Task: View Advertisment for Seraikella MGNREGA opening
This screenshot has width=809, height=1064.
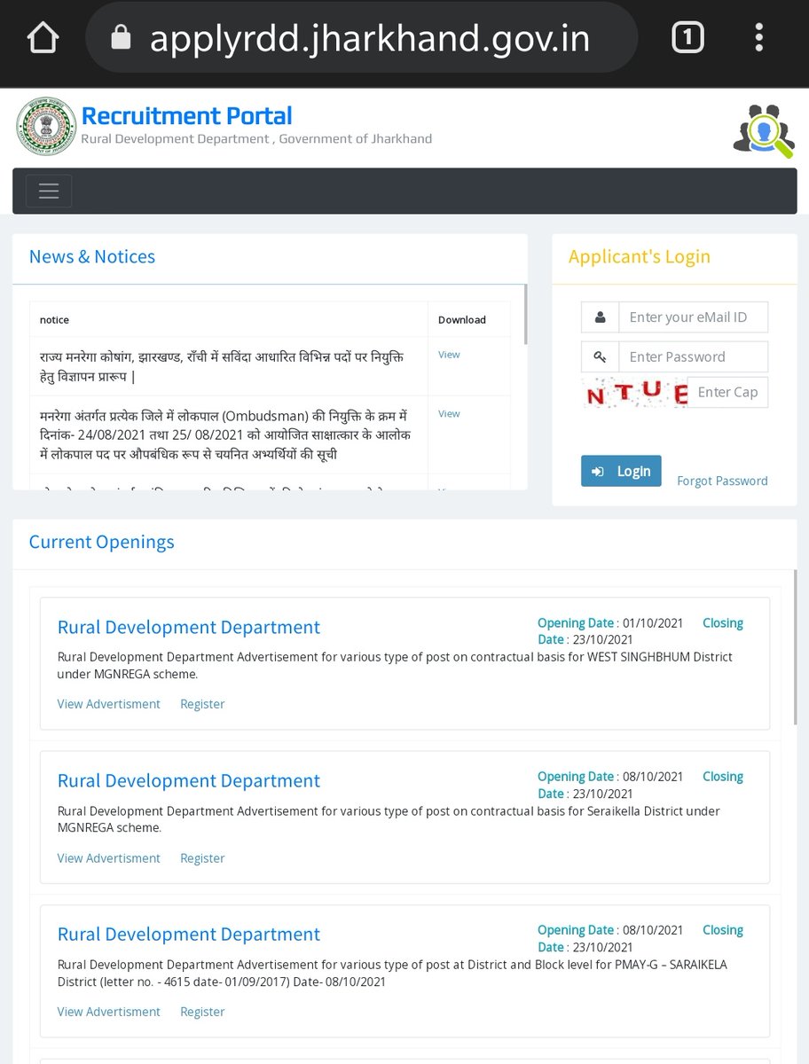Action: click(108, 858)
